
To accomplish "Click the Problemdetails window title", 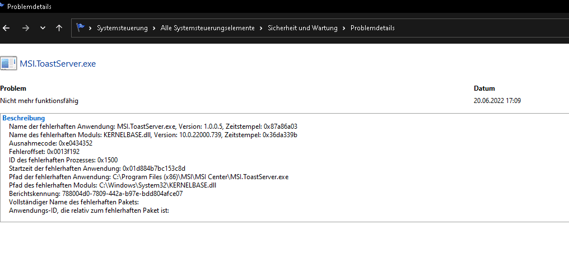I will (x=29, y=7).
